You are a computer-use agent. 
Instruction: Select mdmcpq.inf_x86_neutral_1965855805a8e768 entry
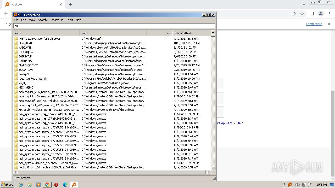click(x=48, y=92)
